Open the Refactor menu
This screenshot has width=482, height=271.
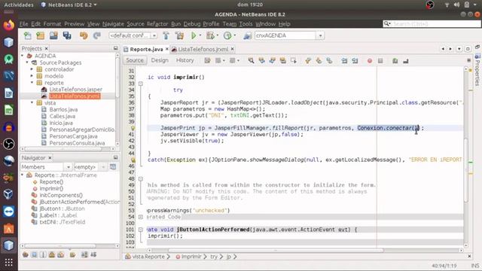(x=157, y=24)
